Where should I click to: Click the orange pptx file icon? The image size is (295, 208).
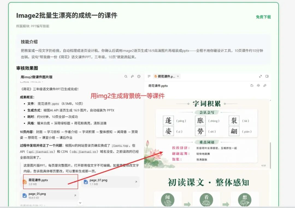25,182
